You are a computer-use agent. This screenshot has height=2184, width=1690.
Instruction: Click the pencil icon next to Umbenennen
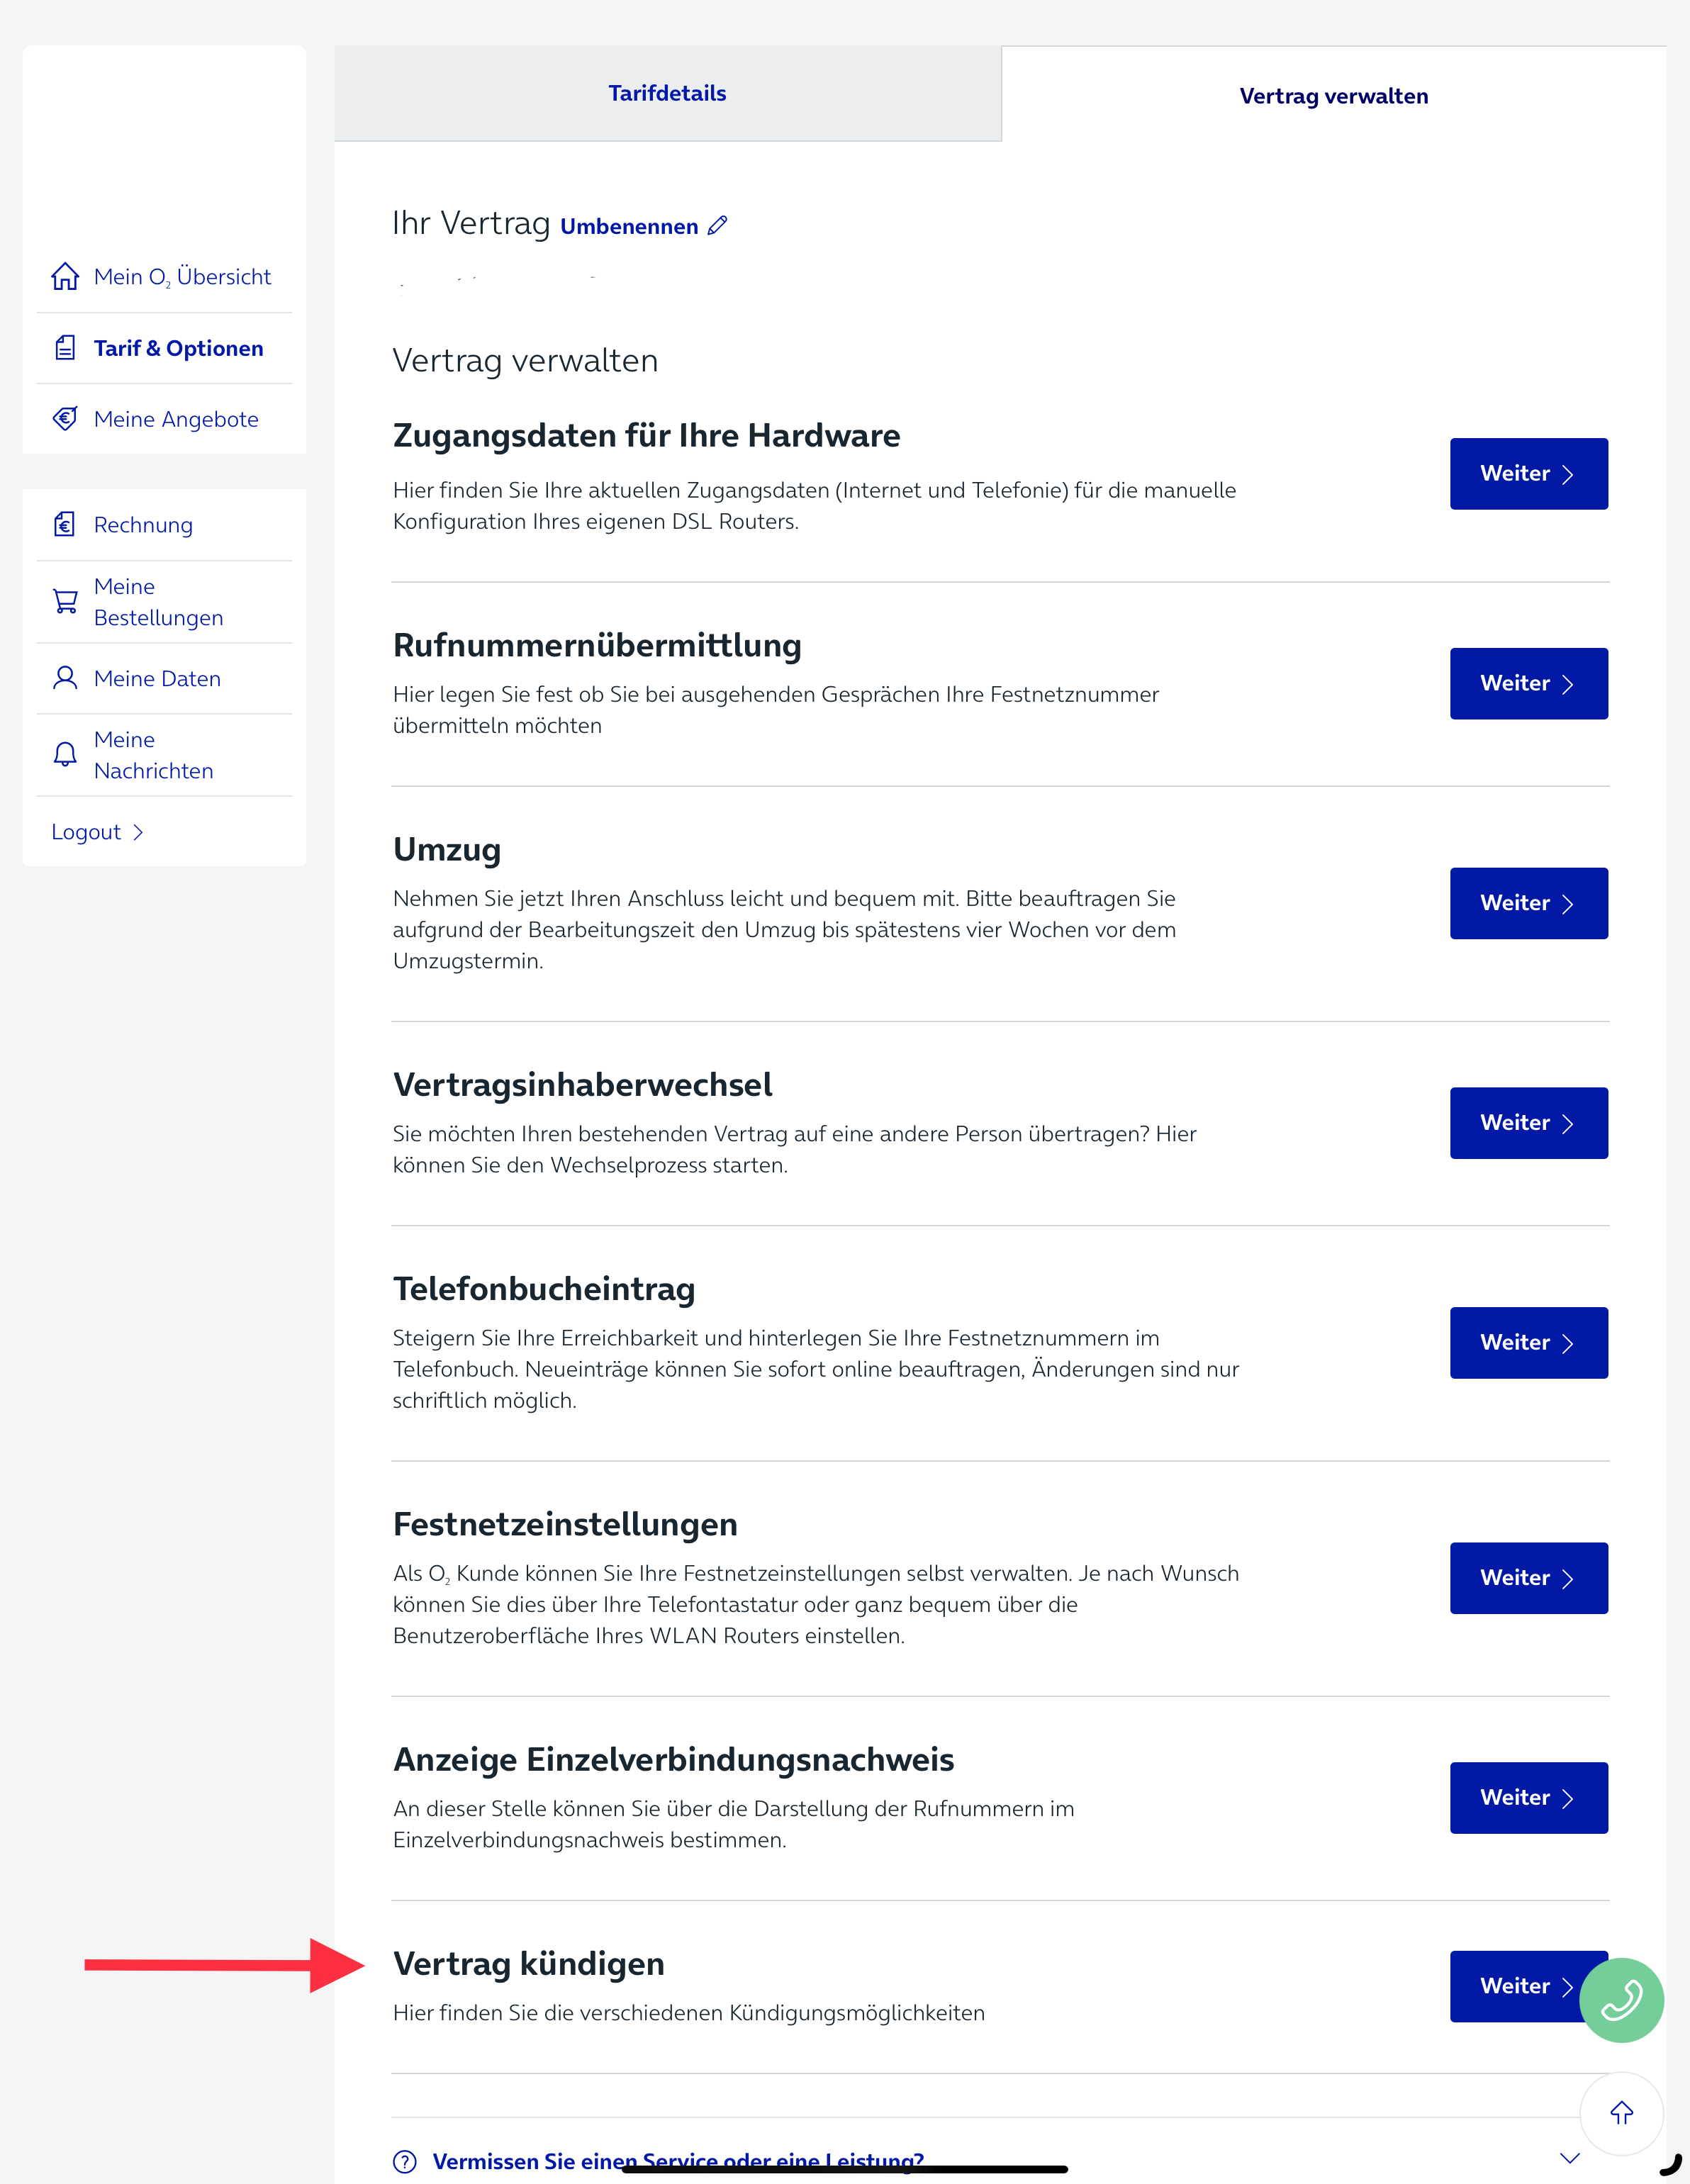pyautogui.click(x=718, y=226)
